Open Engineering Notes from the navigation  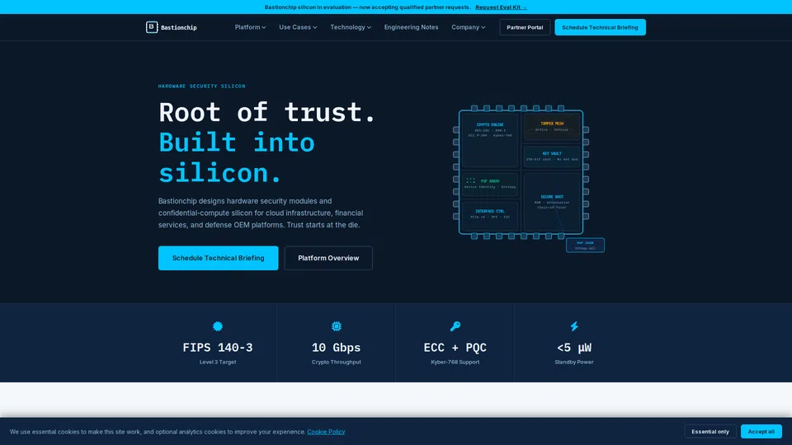click(x=411, y=27)
